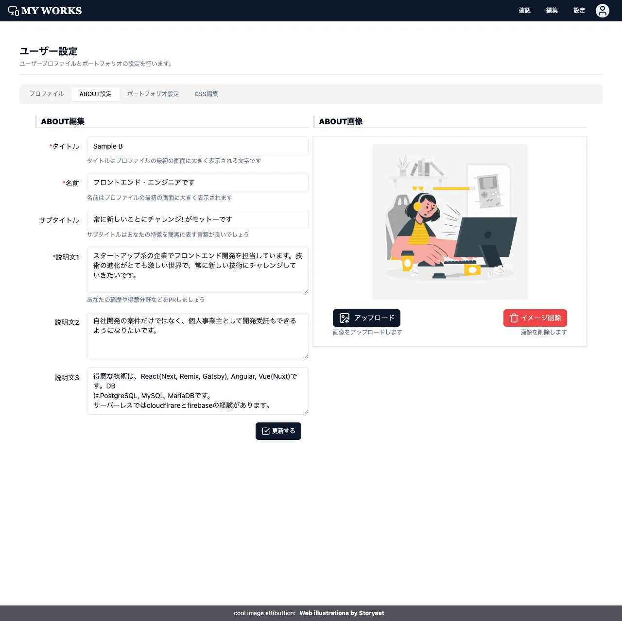
Task: Select the 確認 item in top navigation
Action: (x=525, y=10)
